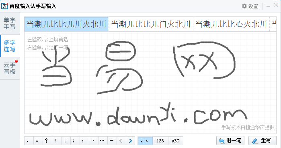Screen dimensions: 281x148
Task: Switch to 单字手写 mode tab
Action: 10,23
